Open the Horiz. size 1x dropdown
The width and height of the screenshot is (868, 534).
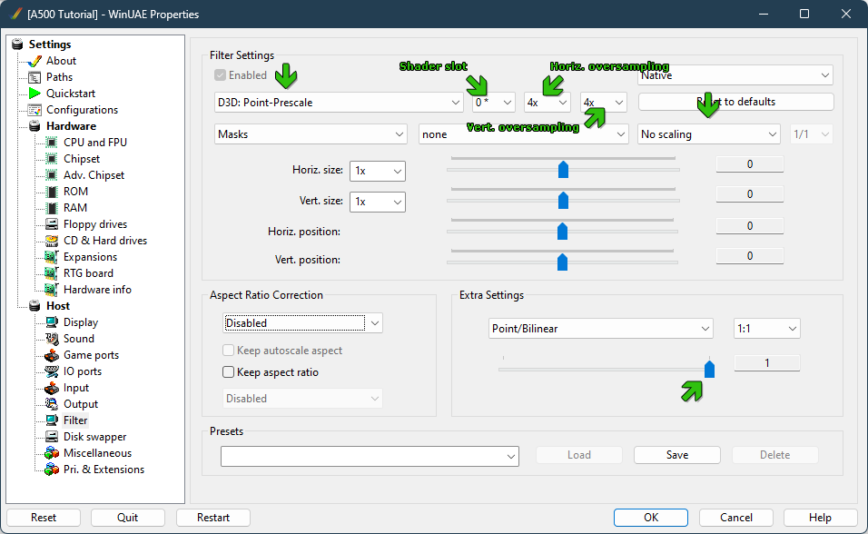(x=378, y=171)
